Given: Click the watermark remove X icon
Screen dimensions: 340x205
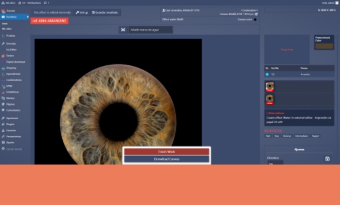Looking at the screenshot, I should (x=123, y=30).
